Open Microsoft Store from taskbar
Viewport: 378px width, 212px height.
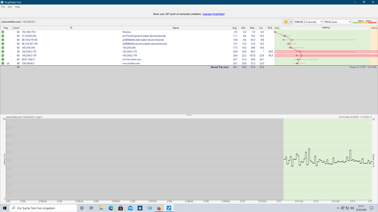(x=121, y=208)
